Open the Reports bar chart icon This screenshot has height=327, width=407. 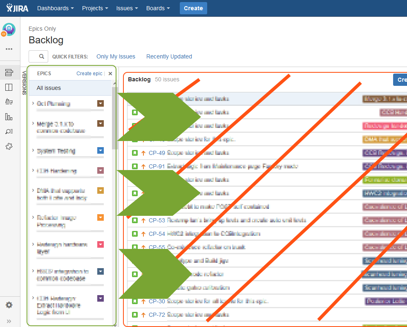pos(9,116)
